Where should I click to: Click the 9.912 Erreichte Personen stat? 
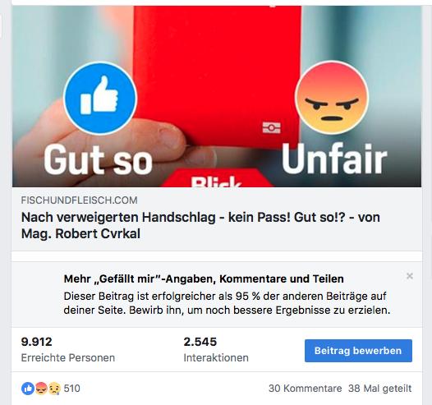pyautogui.click(x=68, y=350)
